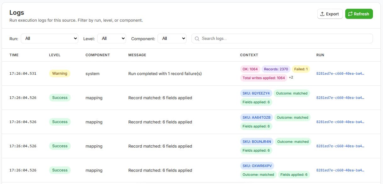Click the upload icon in Export button
The height and width of the screenshot is (184, 383).
tap(322, 14)
